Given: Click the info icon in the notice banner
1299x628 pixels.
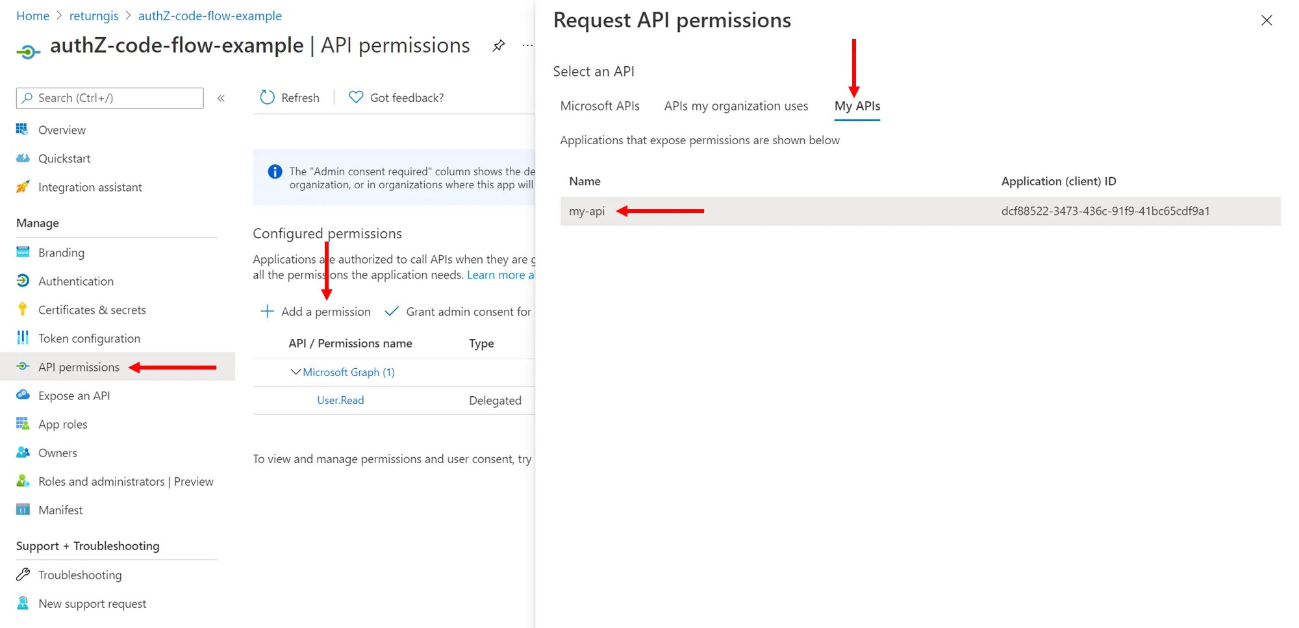Looking at the screenshot, I should pos(275,171).
